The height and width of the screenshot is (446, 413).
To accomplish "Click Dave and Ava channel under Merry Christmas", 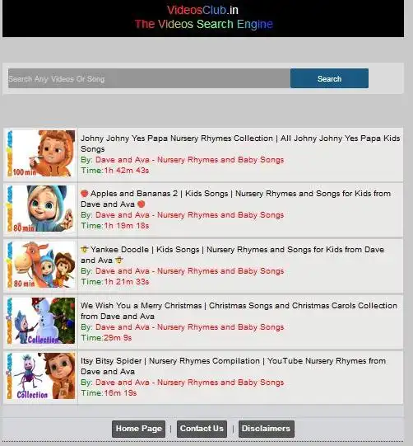I will pyautogui.click(x=189, y=326).
